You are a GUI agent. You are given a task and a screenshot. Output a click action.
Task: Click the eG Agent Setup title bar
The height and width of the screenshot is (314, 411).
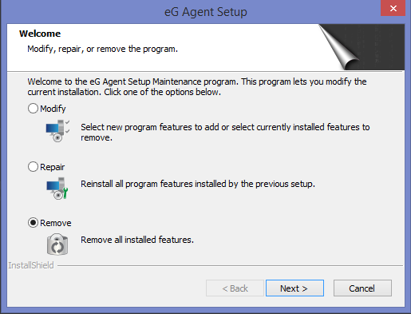pyautogui.click(x=206, y=12)
